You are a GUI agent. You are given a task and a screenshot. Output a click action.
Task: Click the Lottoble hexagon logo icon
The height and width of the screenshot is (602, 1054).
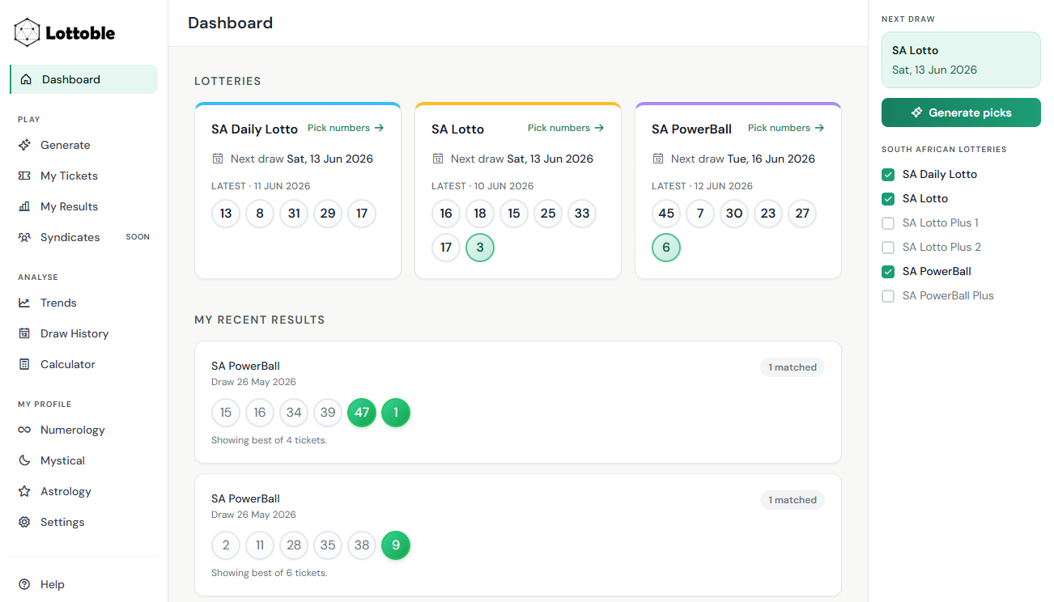(28, 33)
